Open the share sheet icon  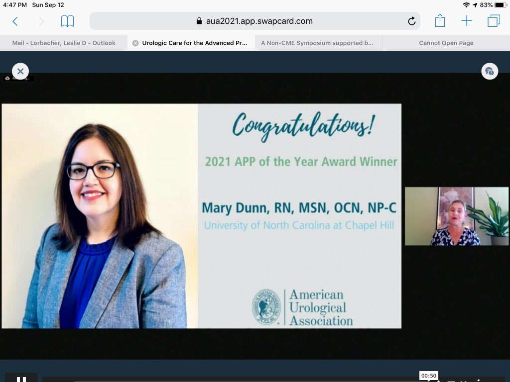click(440, 20)
